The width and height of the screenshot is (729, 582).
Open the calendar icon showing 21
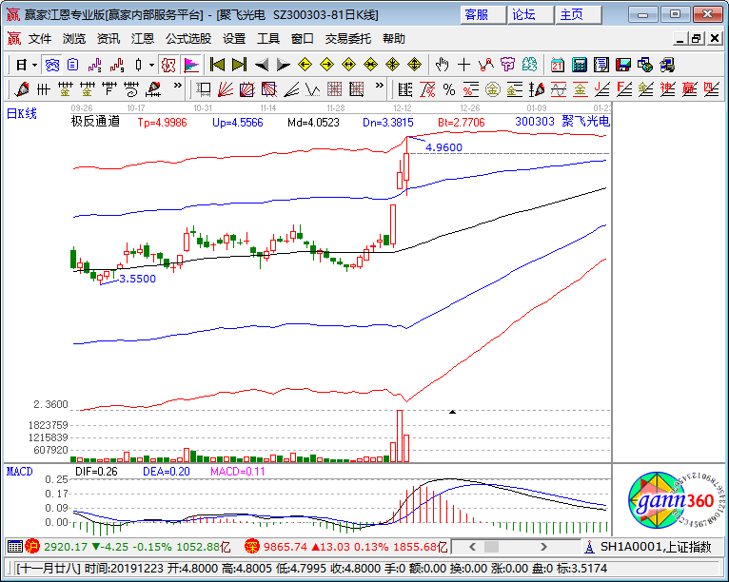coord(557,65)
